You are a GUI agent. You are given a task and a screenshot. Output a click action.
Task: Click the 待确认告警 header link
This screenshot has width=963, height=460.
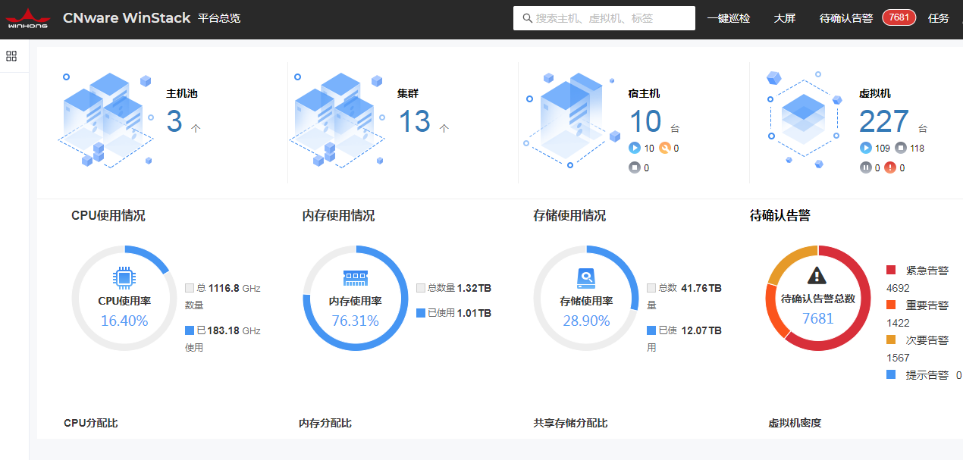(x=845, y=18)
